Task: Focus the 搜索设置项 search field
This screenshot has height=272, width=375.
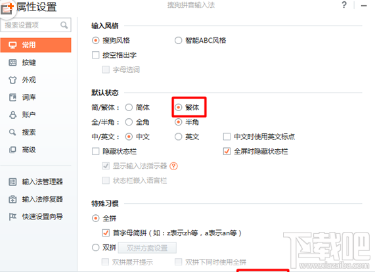Action: point(35,25)
